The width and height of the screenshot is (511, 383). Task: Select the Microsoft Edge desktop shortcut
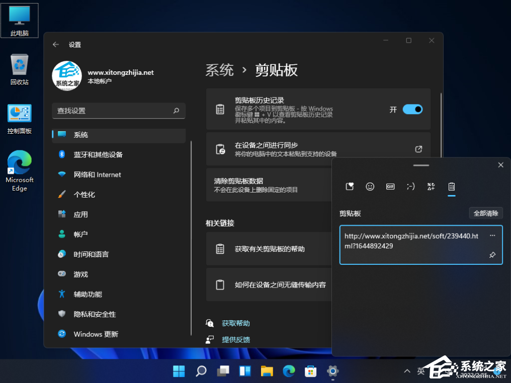pyautogui.click(x=20, y=171)
